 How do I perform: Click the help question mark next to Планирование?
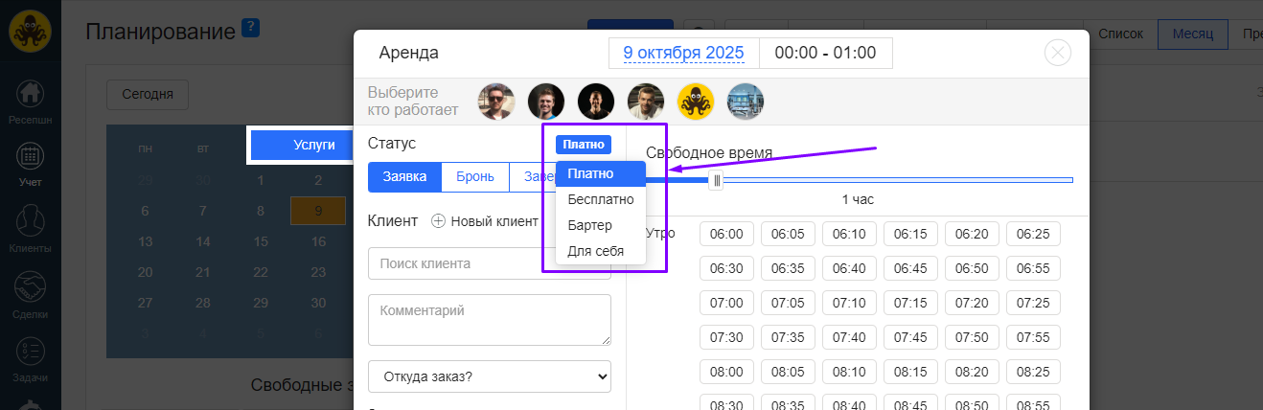250,28
